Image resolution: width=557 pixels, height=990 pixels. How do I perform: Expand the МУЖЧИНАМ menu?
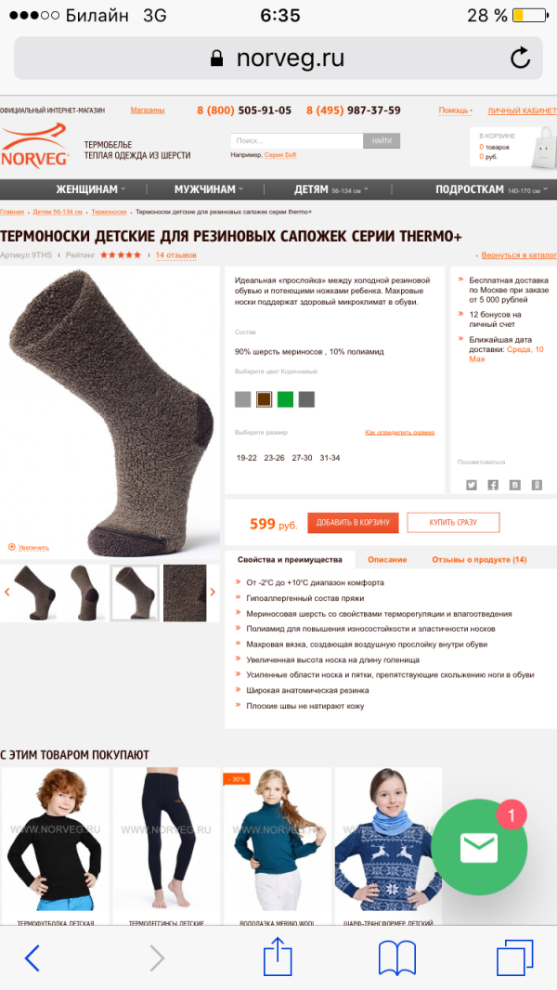208,189
